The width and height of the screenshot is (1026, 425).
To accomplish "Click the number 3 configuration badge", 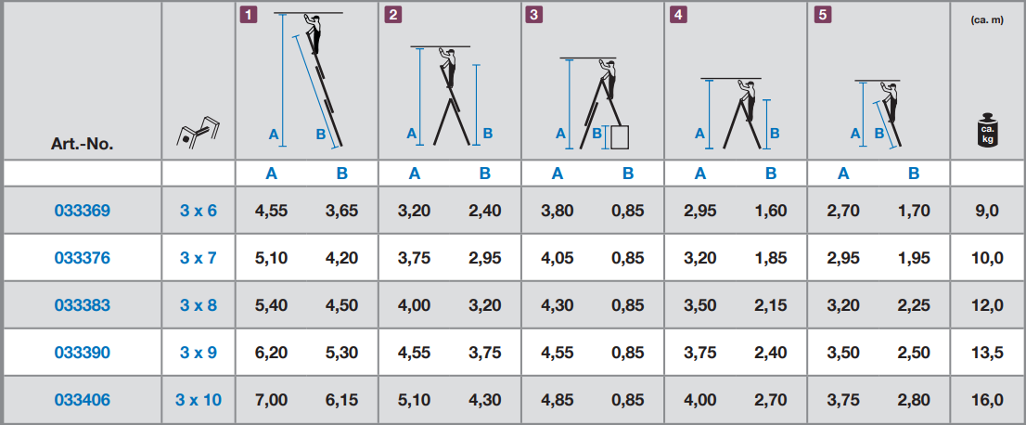I will [x=534, y=15].
